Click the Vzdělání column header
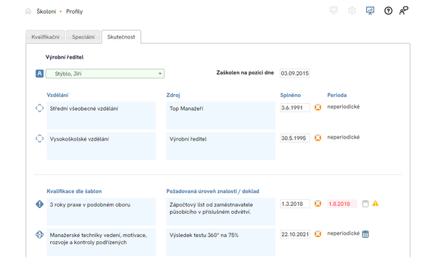 click(57, 95)
